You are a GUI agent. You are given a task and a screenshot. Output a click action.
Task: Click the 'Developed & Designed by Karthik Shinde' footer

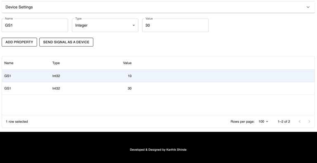pos(158,150)
